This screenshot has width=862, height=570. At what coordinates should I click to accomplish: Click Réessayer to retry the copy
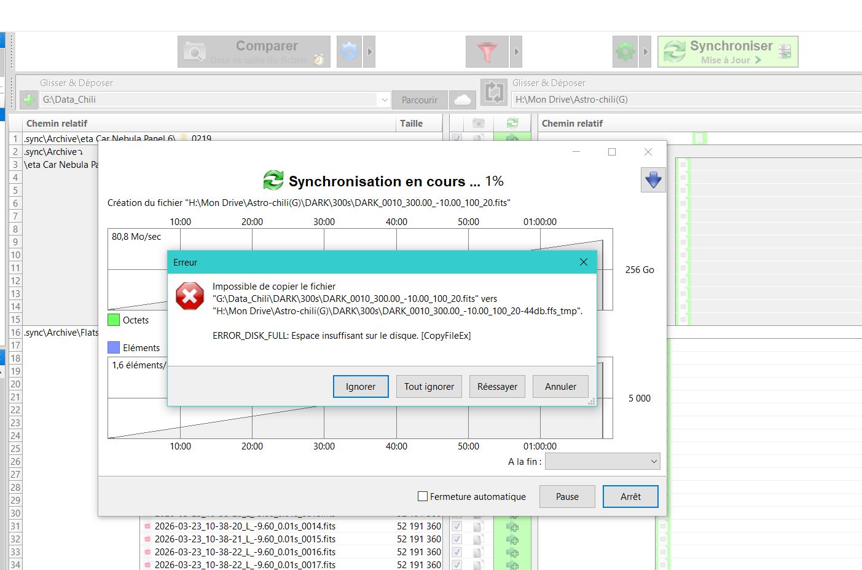pos(498,387)
